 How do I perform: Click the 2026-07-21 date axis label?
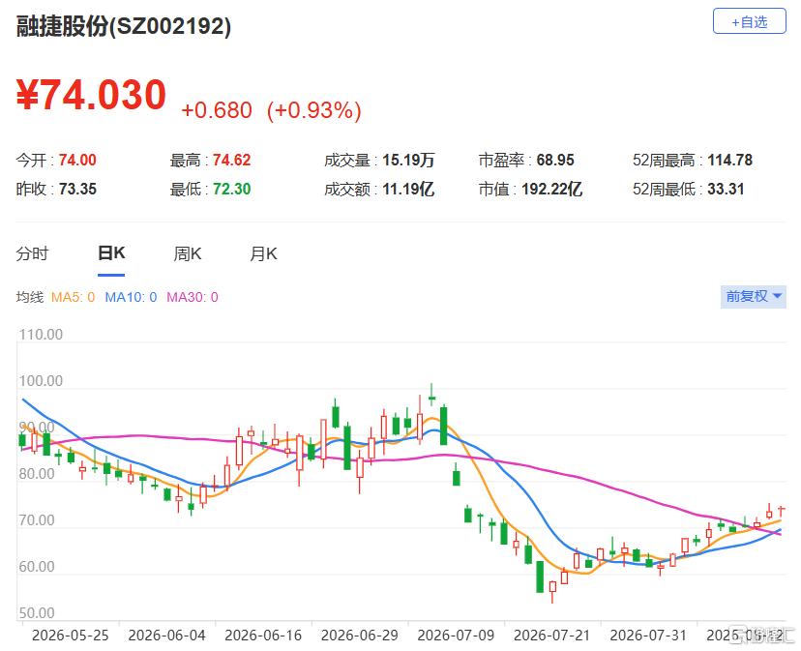tap(551, 636)
